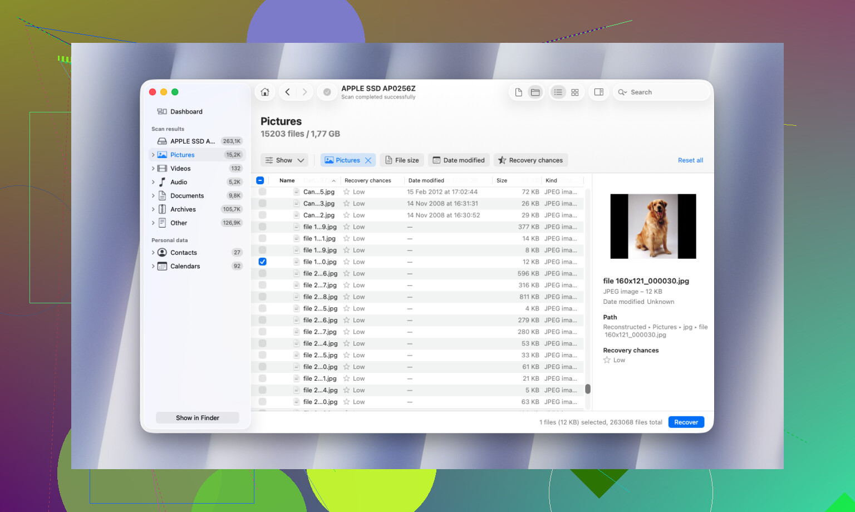
Task: Switch to file view icon
Action: [518, 92]
